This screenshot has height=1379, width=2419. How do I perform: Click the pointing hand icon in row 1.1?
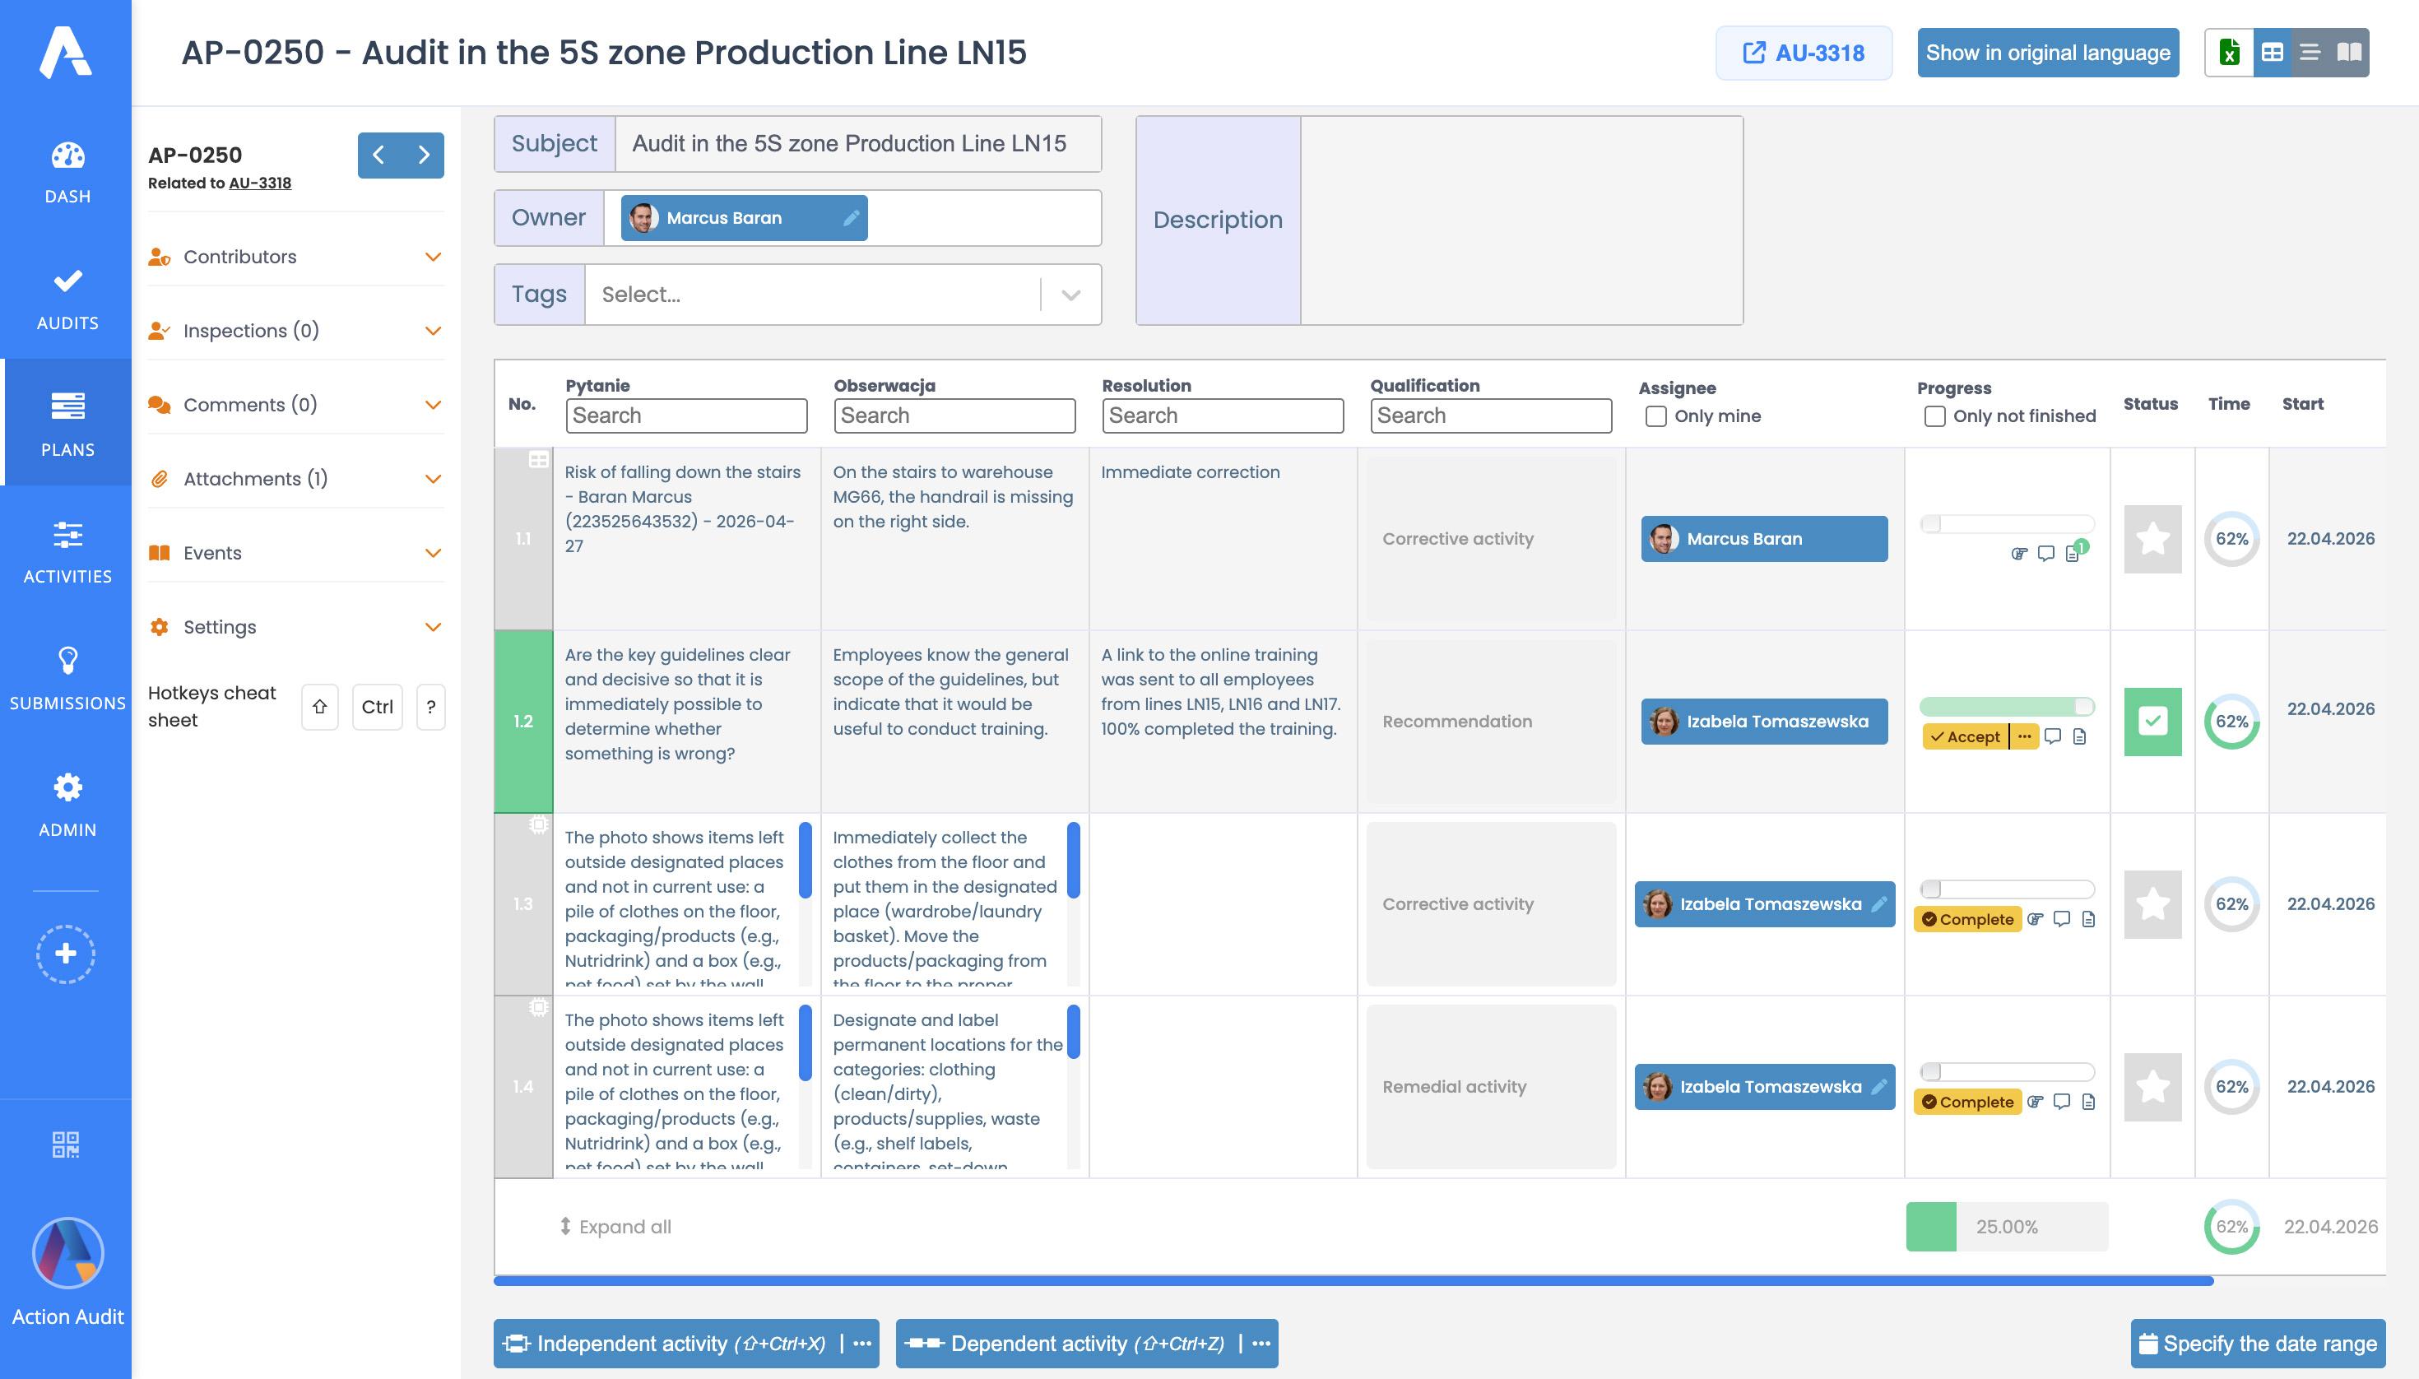(2019, 553)
